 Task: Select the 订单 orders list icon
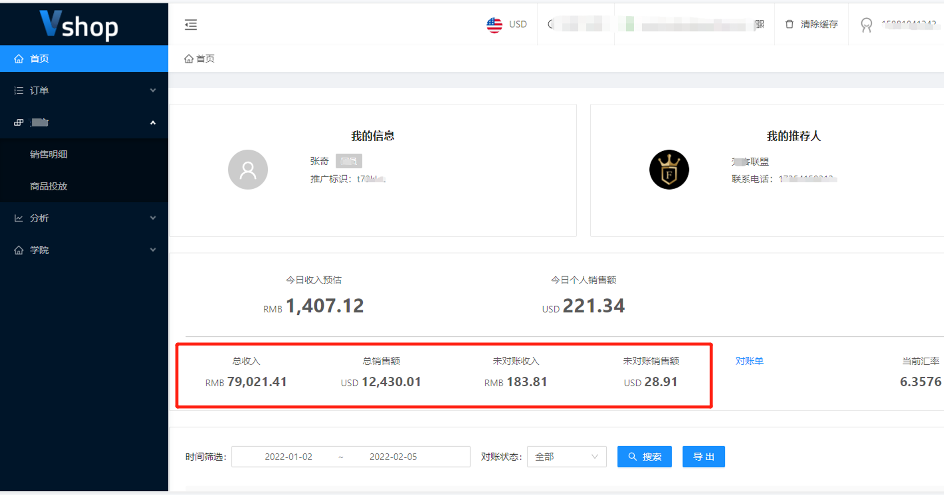[x=18, y=90]
